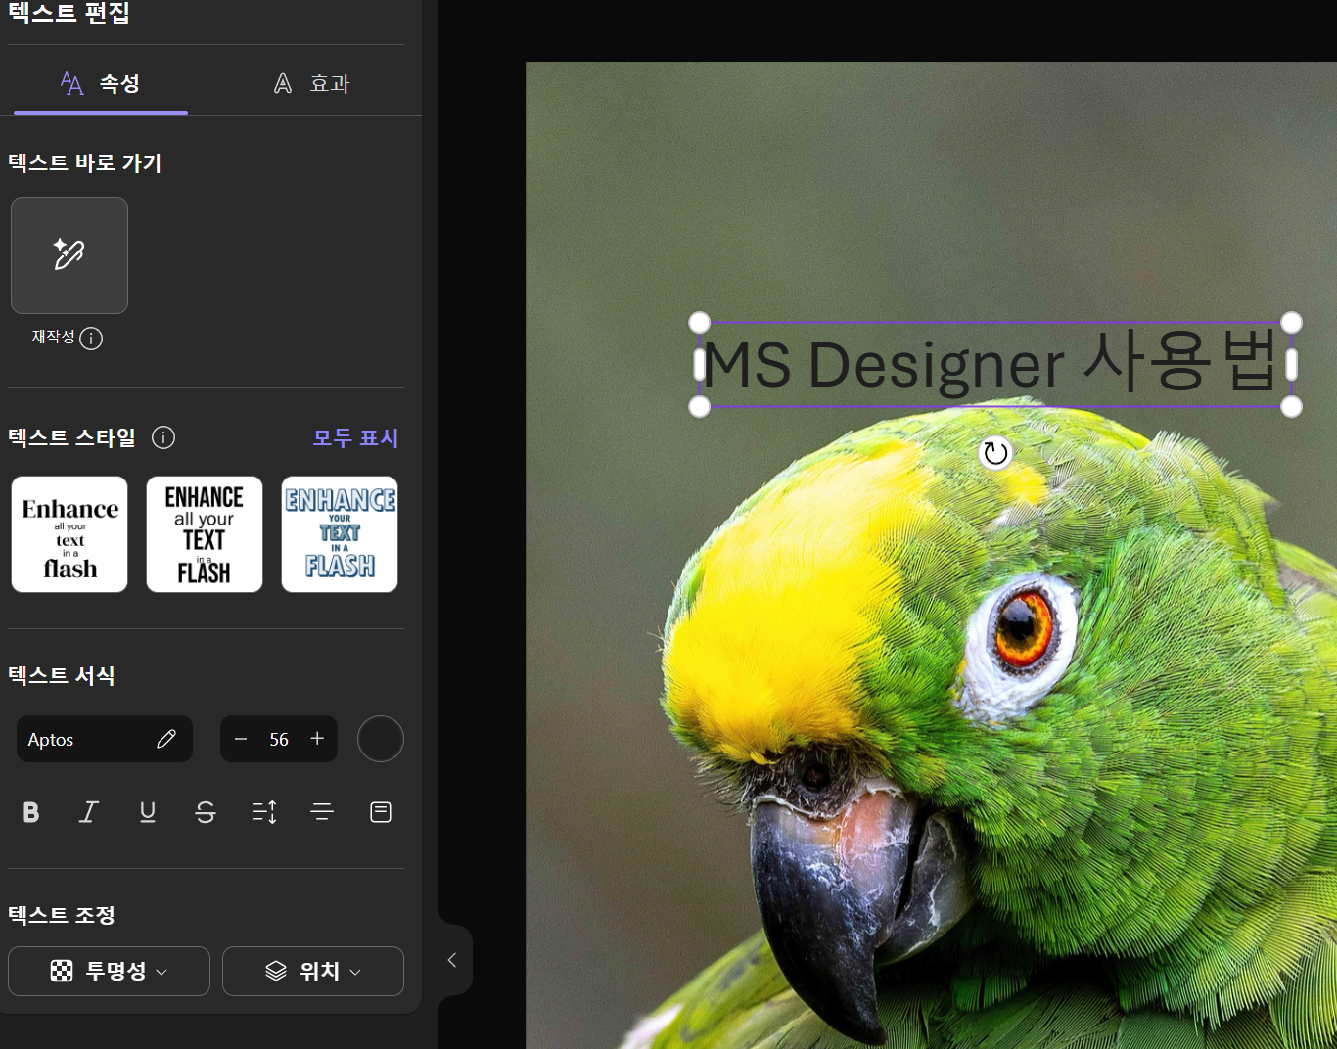Click the bottom-right resize handle of text box
The width and height of the screenshot is (1337, 1049).
point(1291,406)
